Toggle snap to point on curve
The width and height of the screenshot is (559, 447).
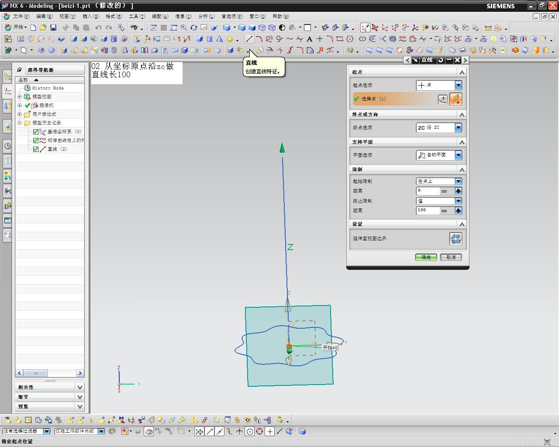279,432
